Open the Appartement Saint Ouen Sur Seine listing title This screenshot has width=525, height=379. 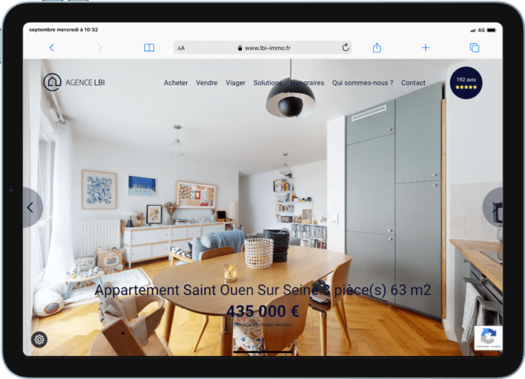(x=262, y=290)
